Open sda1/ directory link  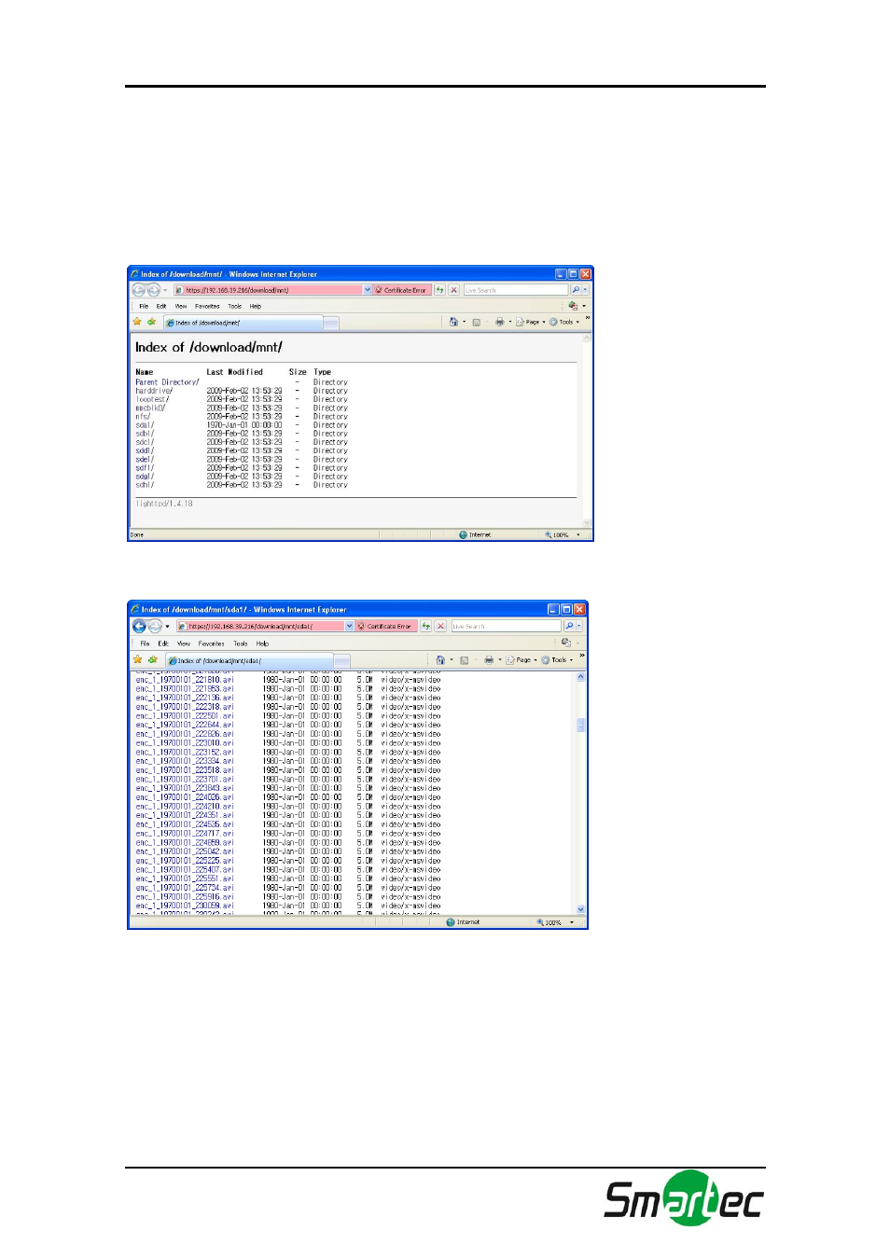(x=145, y=425)
